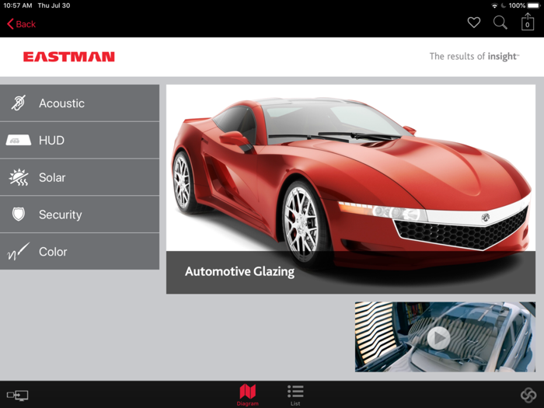Select the Solar menu label

pos(52,177)
